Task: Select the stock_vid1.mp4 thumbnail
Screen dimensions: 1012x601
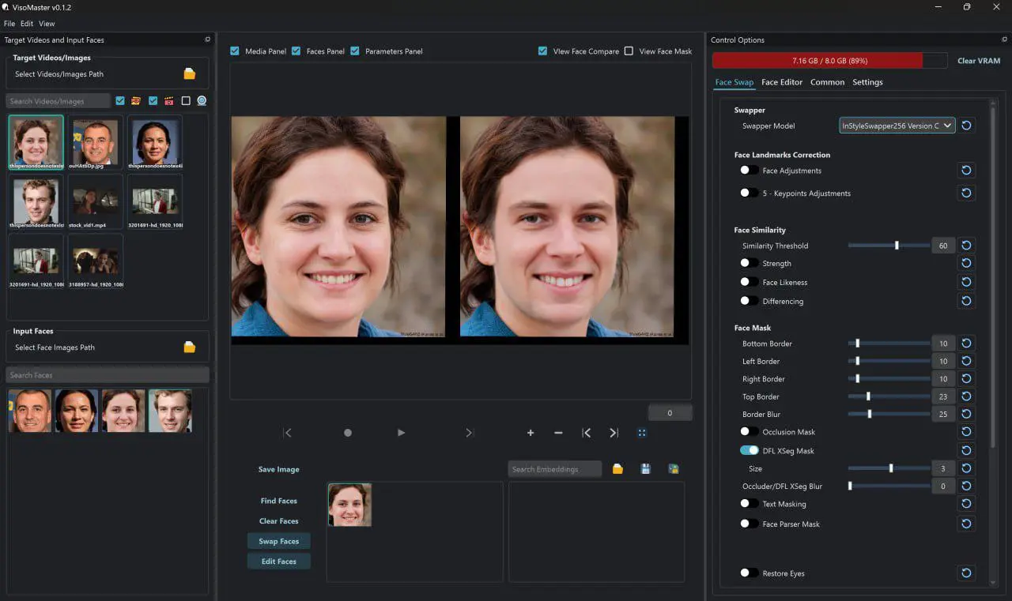Action: click(95, 200)
